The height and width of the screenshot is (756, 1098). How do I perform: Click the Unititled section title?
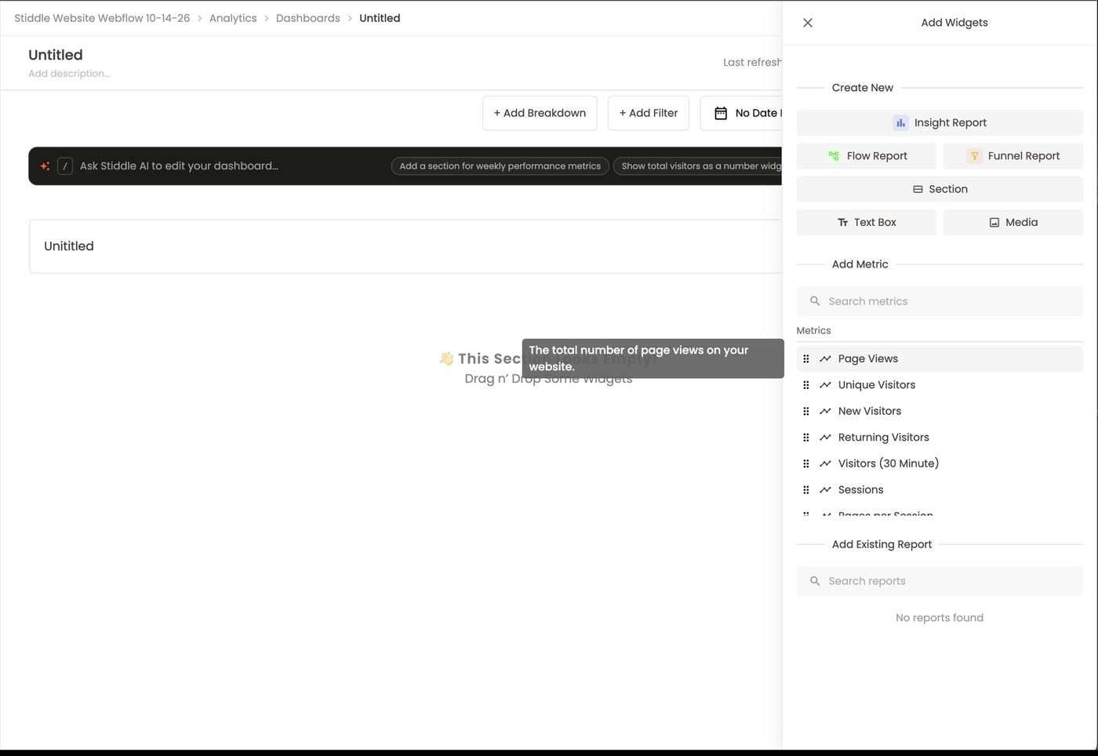[69, 246]
